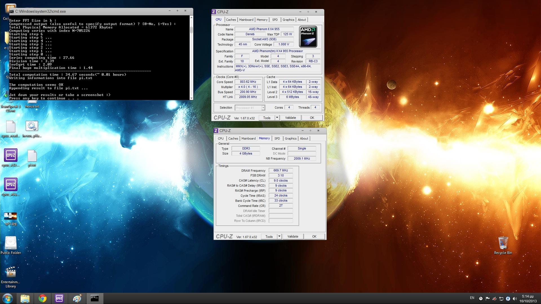This screenshot has width=541, height=304.
Task: Click the Core Voltage value '1.008 V'
Action: point(283,44)
